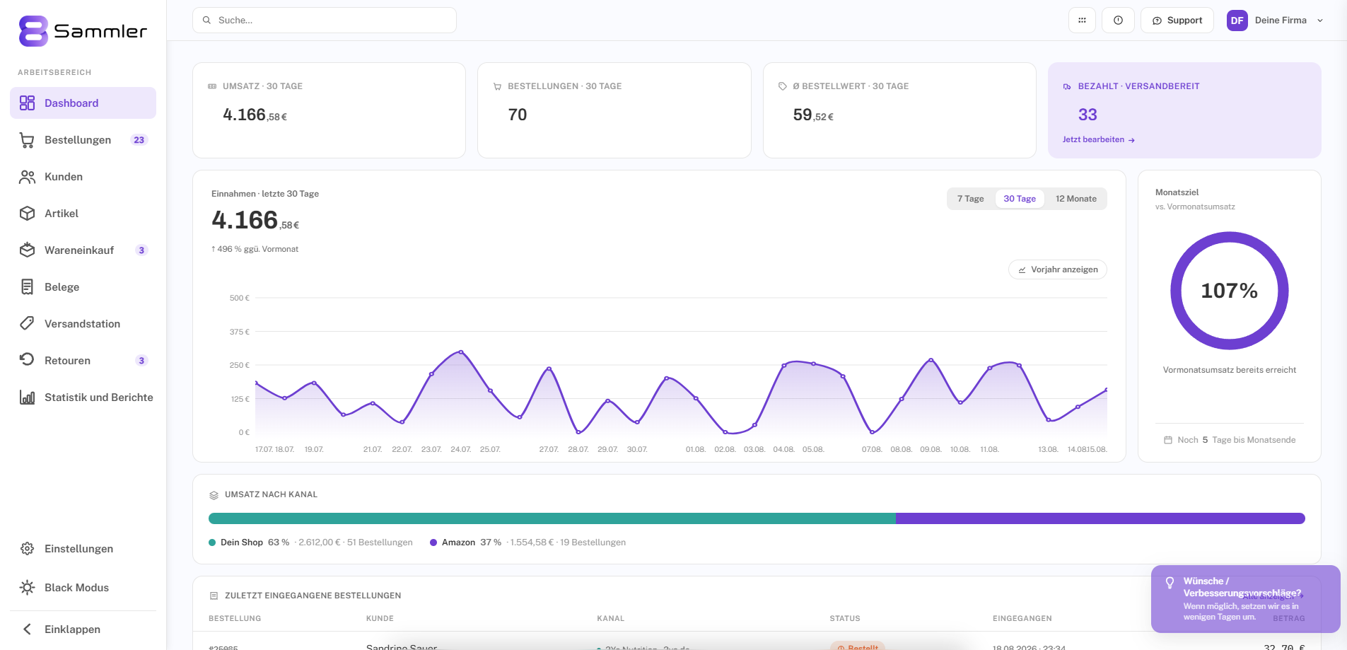Switch chart range to 12 Monate
The height and width of the screenshot is (650, 1347).
[1076, 199]
